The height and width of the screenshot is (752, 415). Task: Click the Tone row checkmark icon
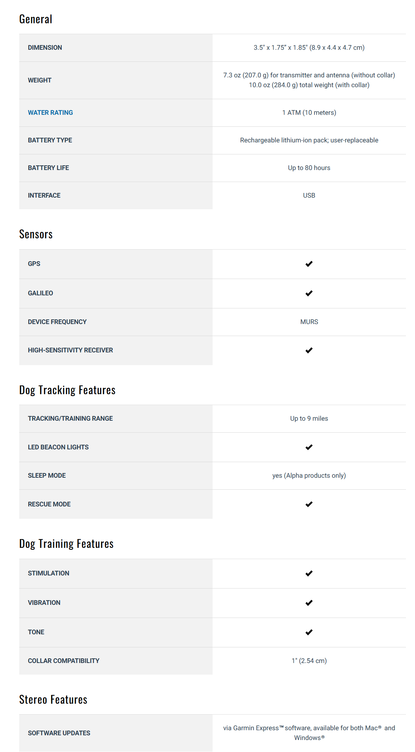tap(309, 632)
